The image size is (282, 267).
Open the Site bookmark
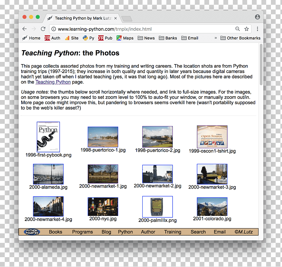(72, 38)
